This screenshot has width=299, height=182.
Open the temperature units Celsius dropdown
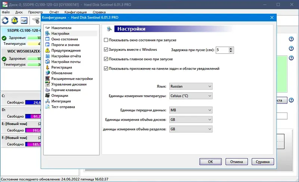(191, 96)
